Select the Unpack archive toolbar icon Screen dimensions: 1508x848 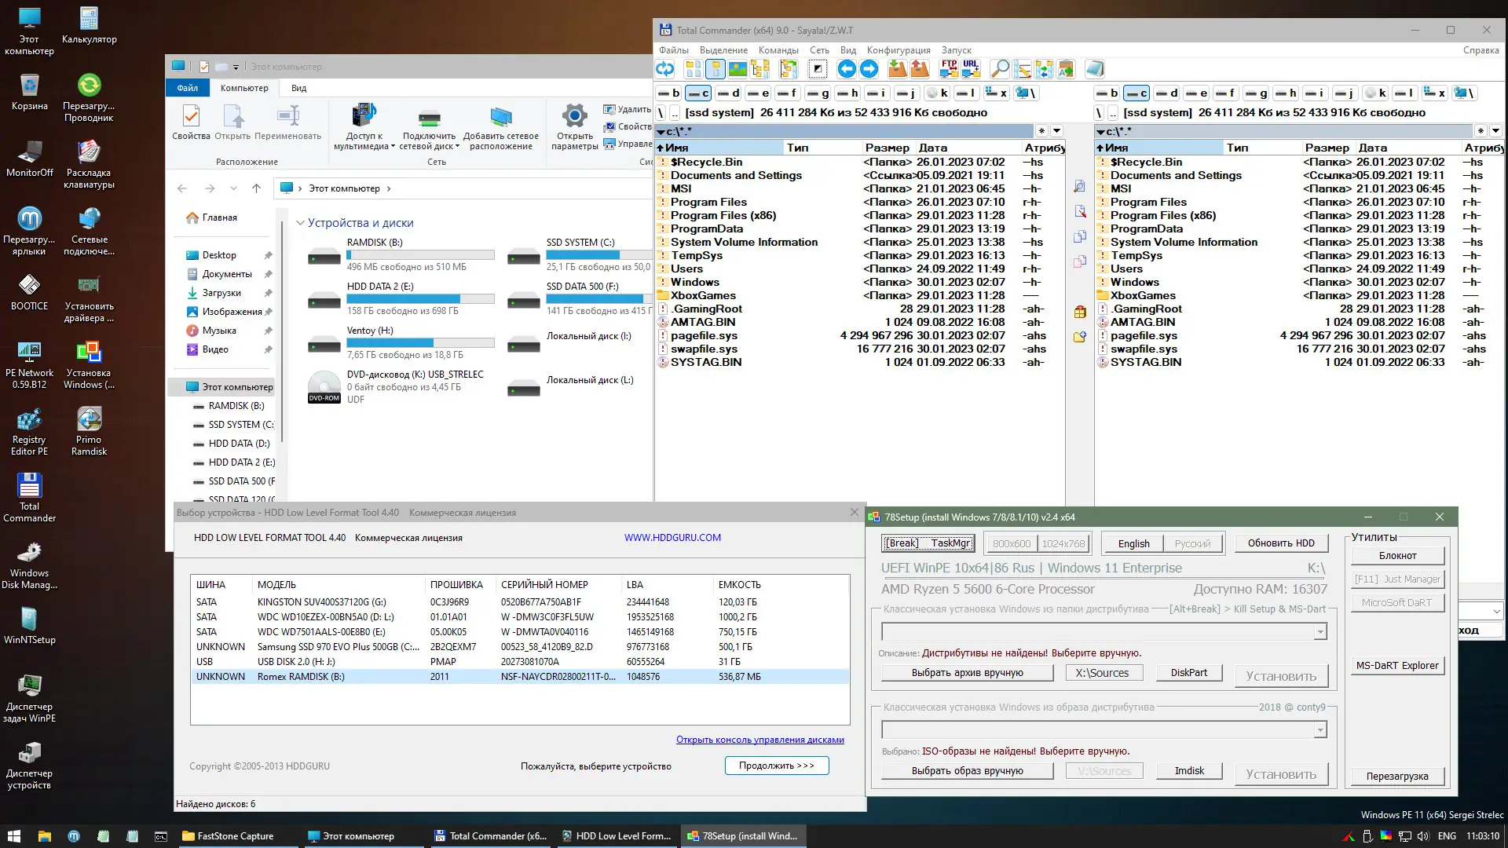click(x=920, y=69)
